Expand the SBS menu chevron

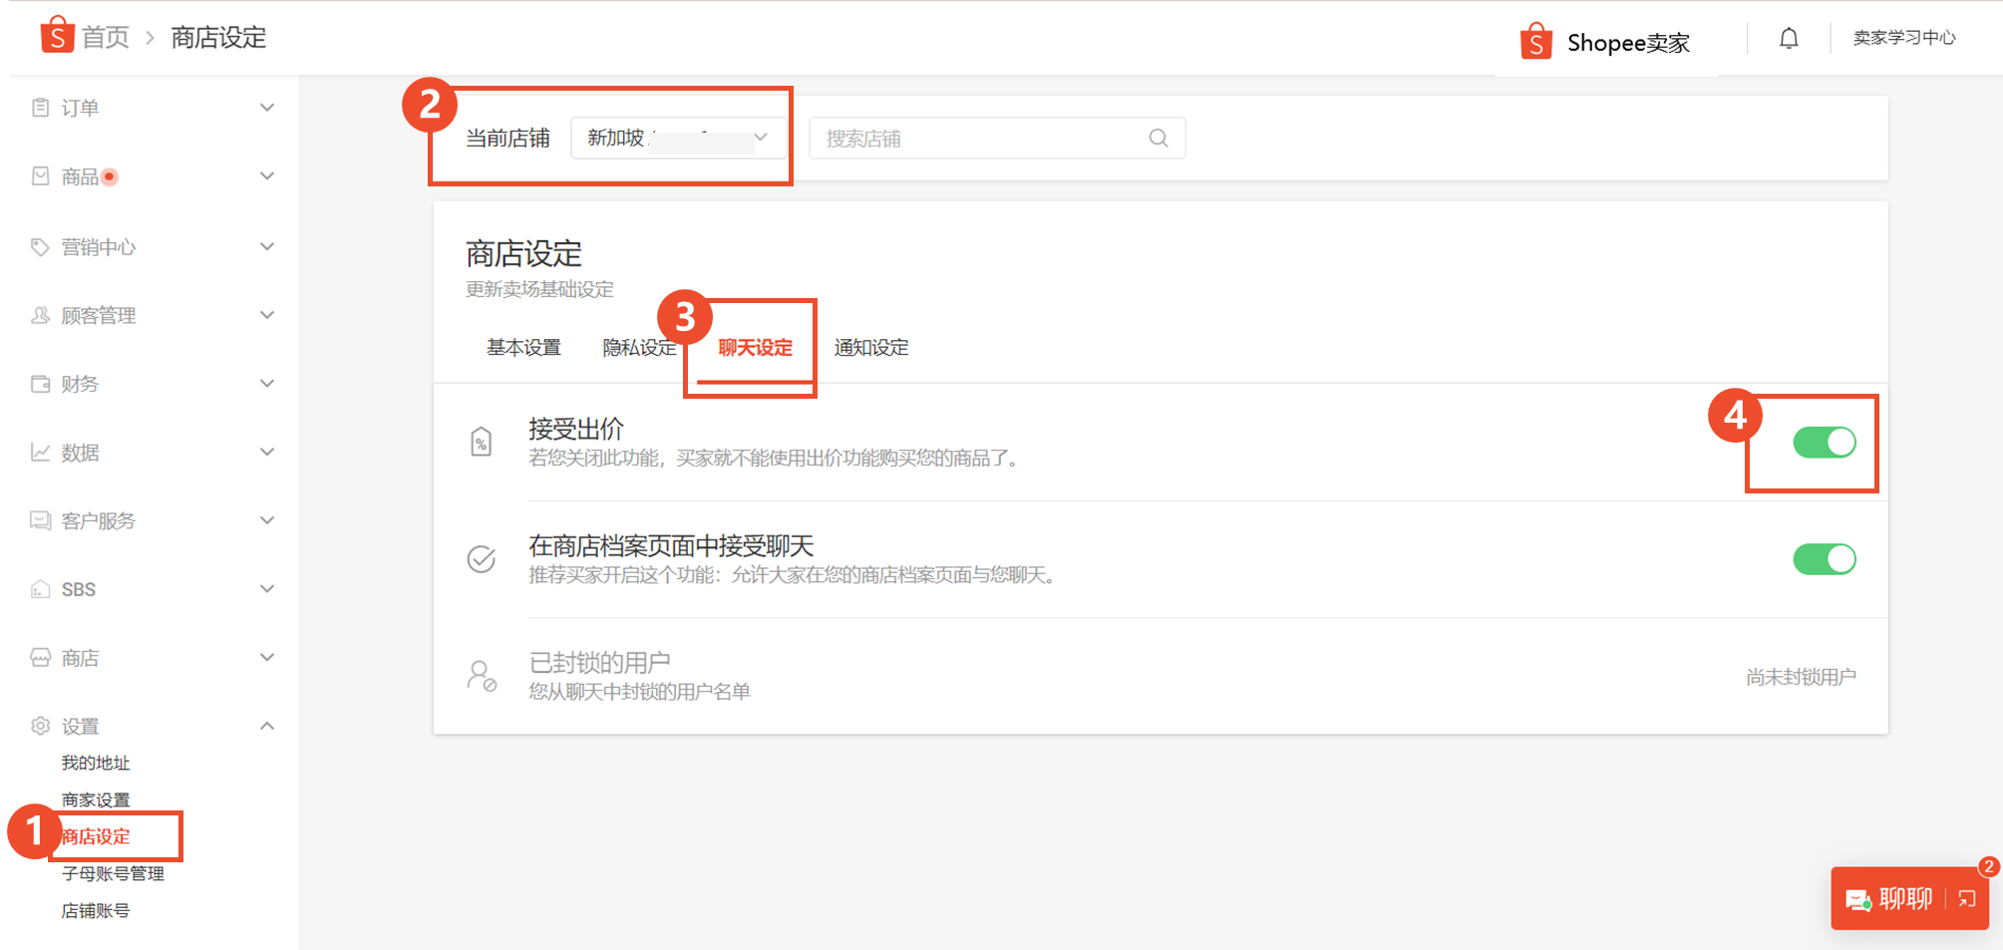[267, 589]
